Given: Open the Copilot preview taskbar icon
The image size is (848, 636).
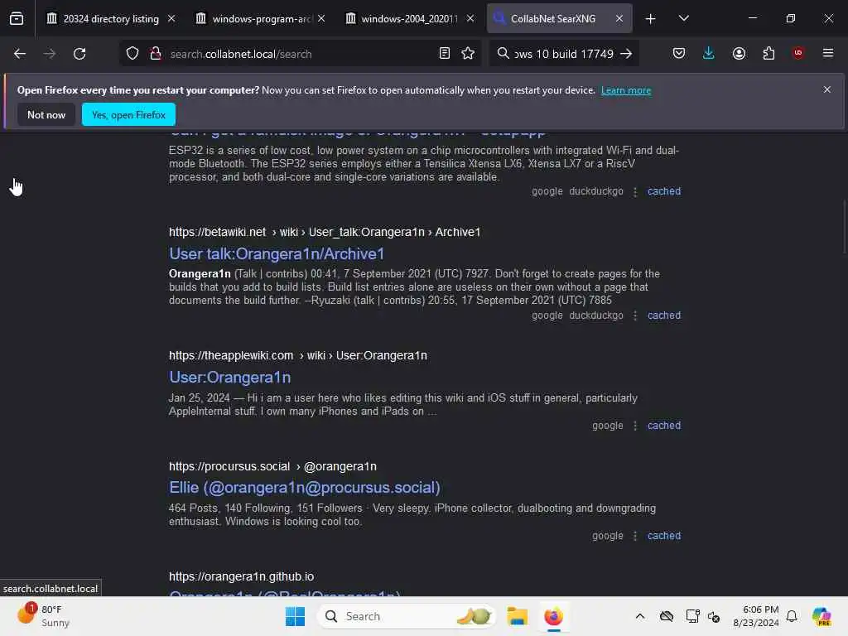Looking at the screenshot, I should [x=821, y=616].
